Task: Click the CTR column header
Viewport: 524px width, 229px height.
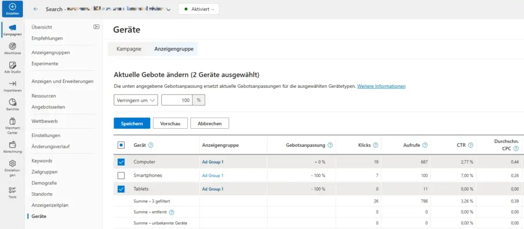Action: point(461,145)
